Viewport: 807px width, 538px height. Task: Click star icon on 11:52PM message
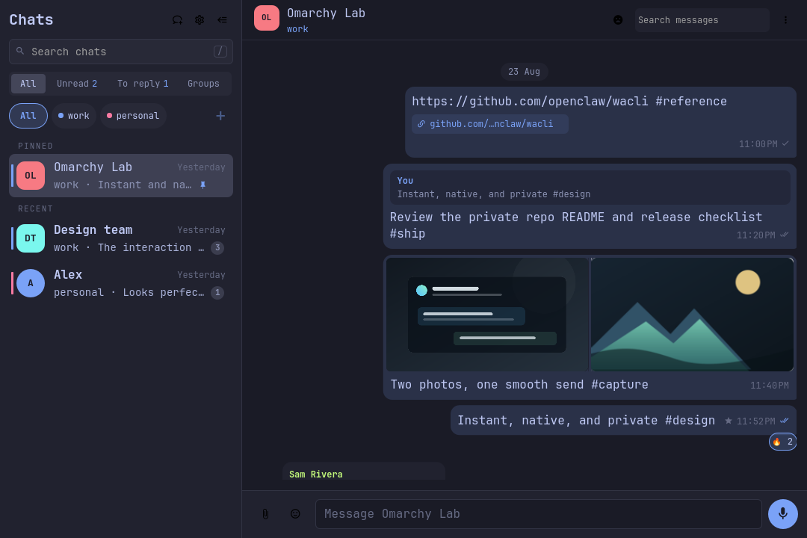729,421
